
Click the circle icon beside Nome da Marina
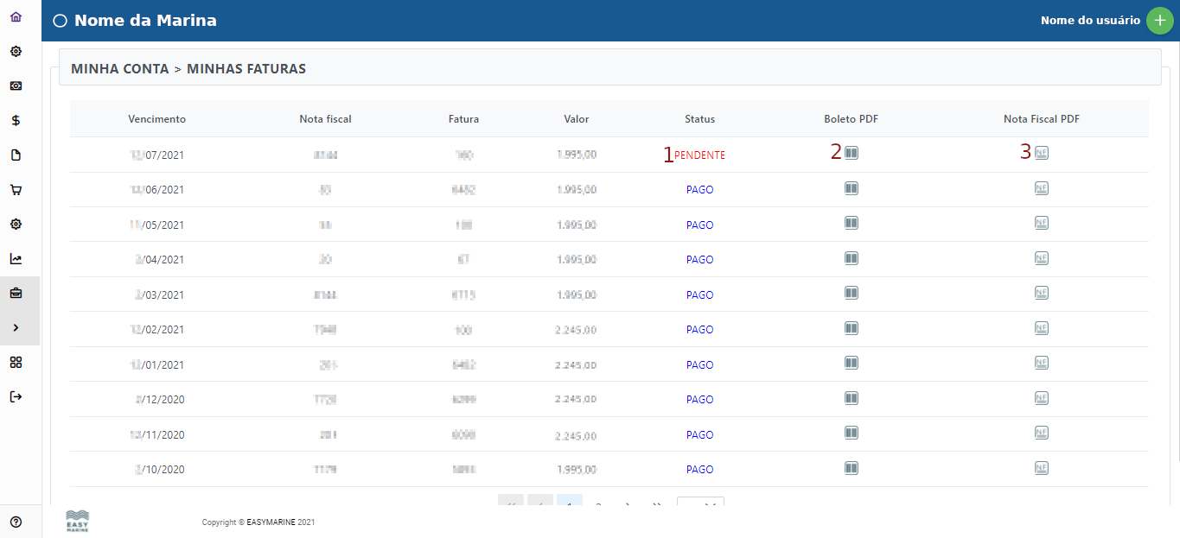[x=61, y=21]
